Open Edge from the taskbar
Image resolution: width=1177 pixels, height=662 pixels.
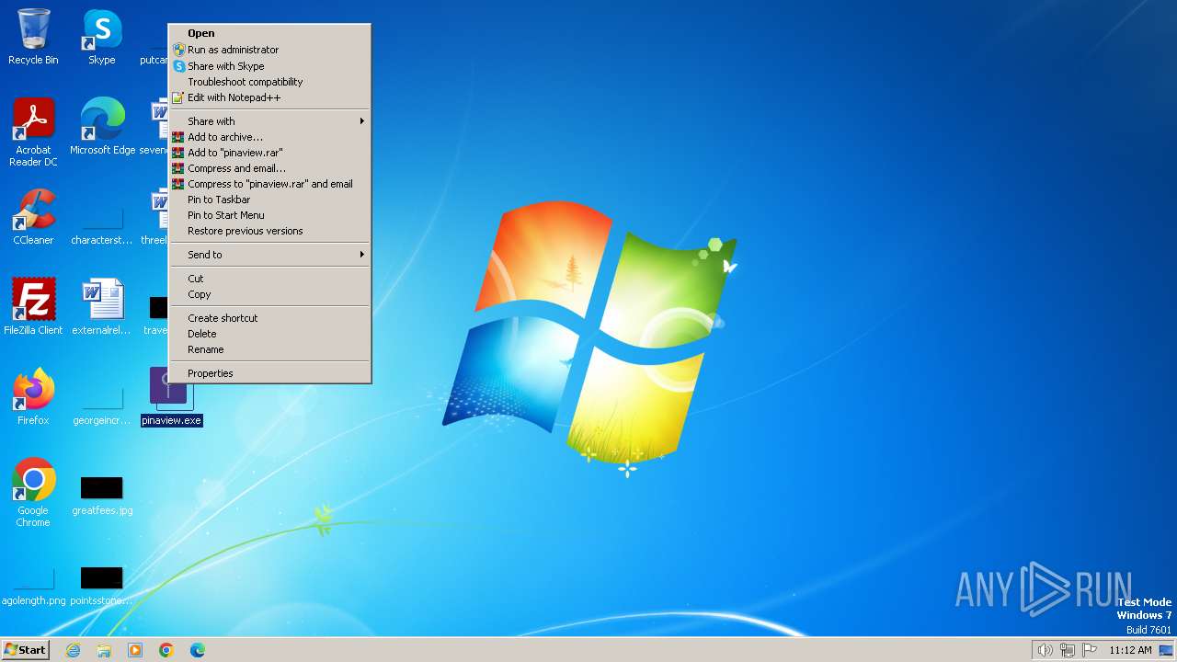tap(198, 650)
